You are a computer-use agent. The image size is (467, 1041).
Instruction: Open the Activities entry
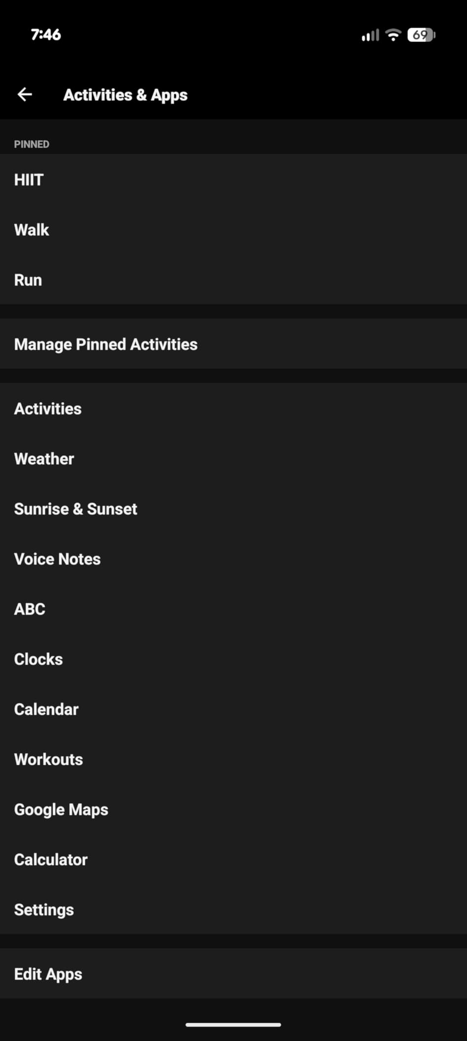click(x=233, y=409)
